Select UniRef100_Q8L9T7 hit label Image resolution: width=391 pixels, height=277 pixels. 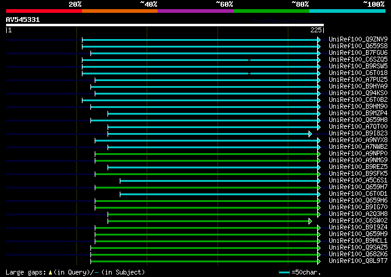point(358,261)
